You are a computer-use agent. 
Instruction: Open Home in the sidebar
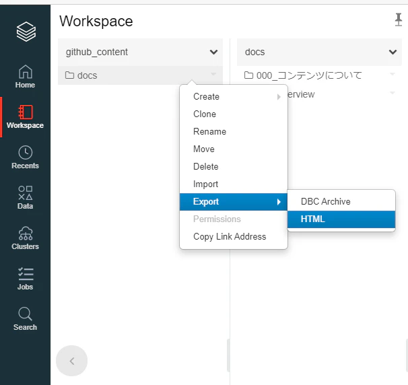tap(25, 77)
